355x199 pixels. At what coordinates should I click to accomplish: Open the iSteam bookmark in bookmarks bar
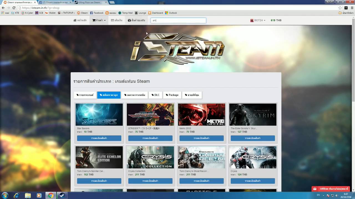click(x=82, y=13)
